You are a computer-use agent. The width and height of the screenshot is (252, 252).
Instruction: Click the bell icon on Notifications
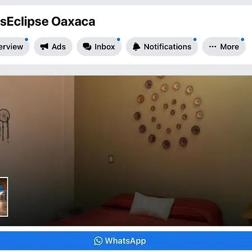(136, 46)
